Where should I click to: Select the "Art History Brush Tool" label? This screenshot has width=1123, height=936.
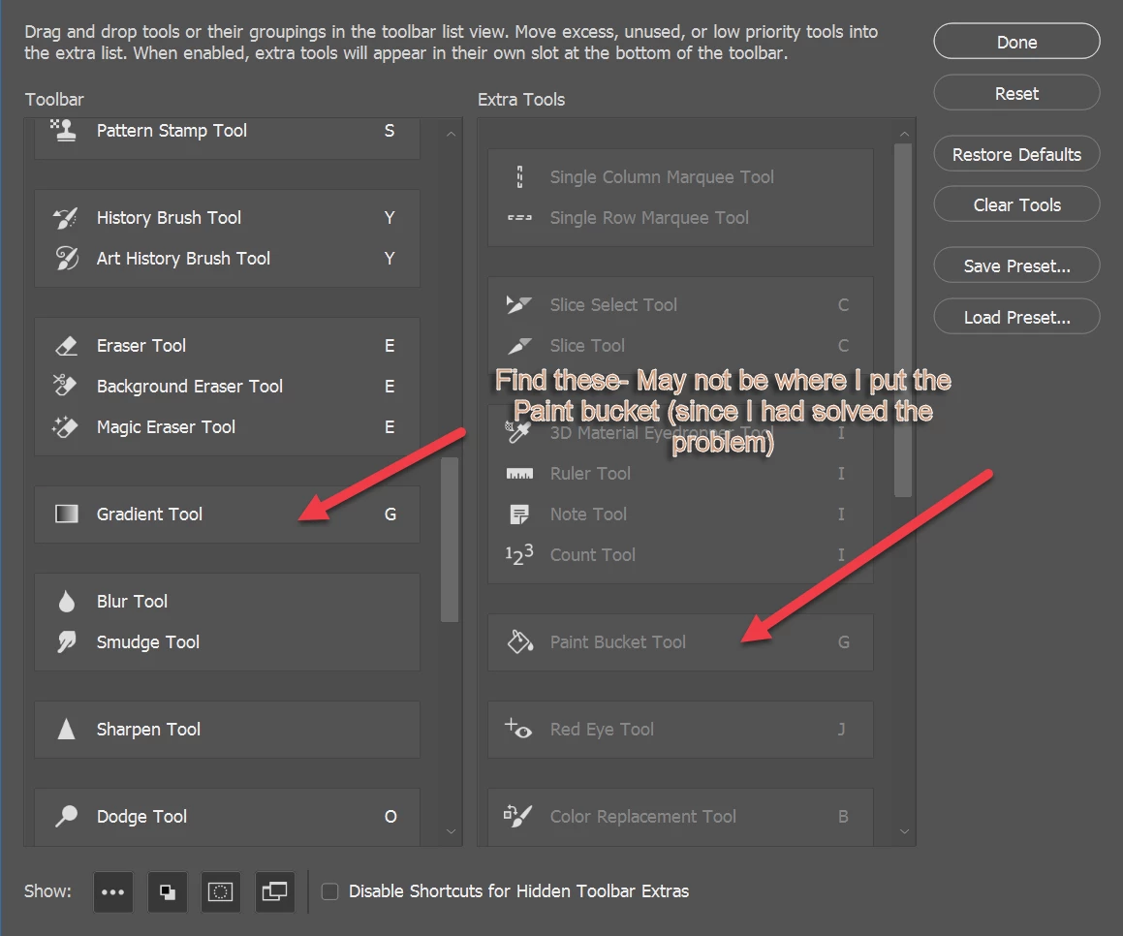click(x=183, y=259)
